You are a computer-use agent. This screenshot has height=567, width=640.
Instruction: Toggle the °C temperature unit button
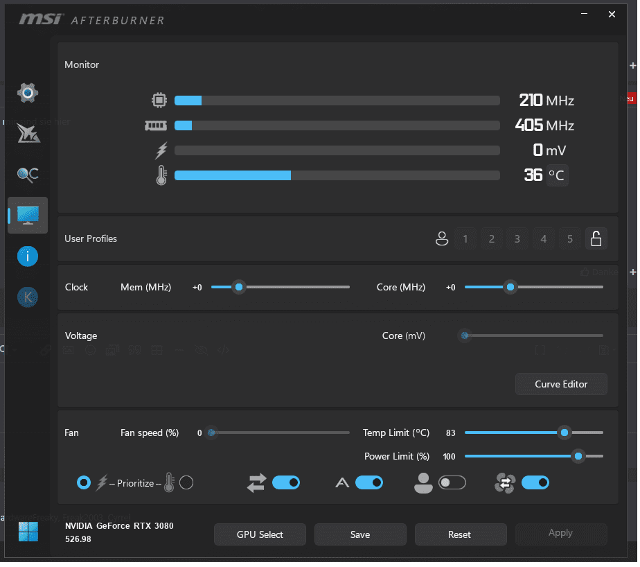[x=558, y=176]
